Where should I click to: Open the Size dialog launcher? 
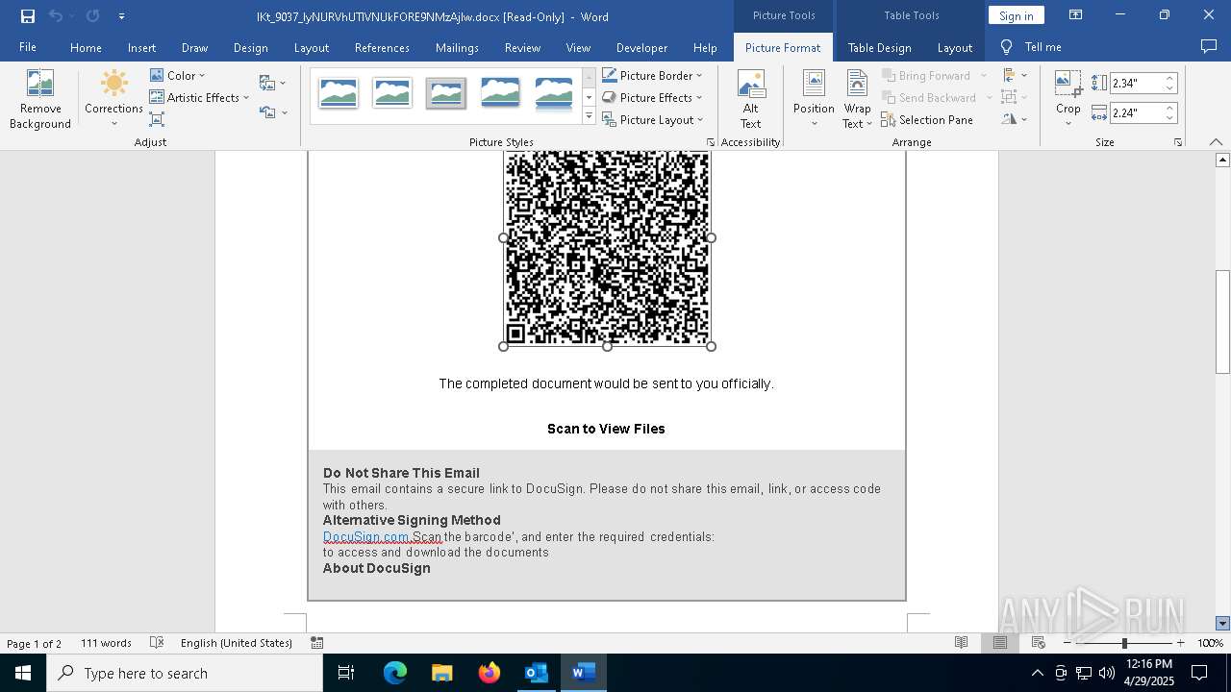[1178, 142]
